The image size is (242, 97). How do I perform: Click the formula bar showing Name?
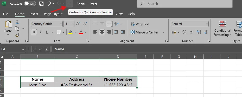point(147,49)
